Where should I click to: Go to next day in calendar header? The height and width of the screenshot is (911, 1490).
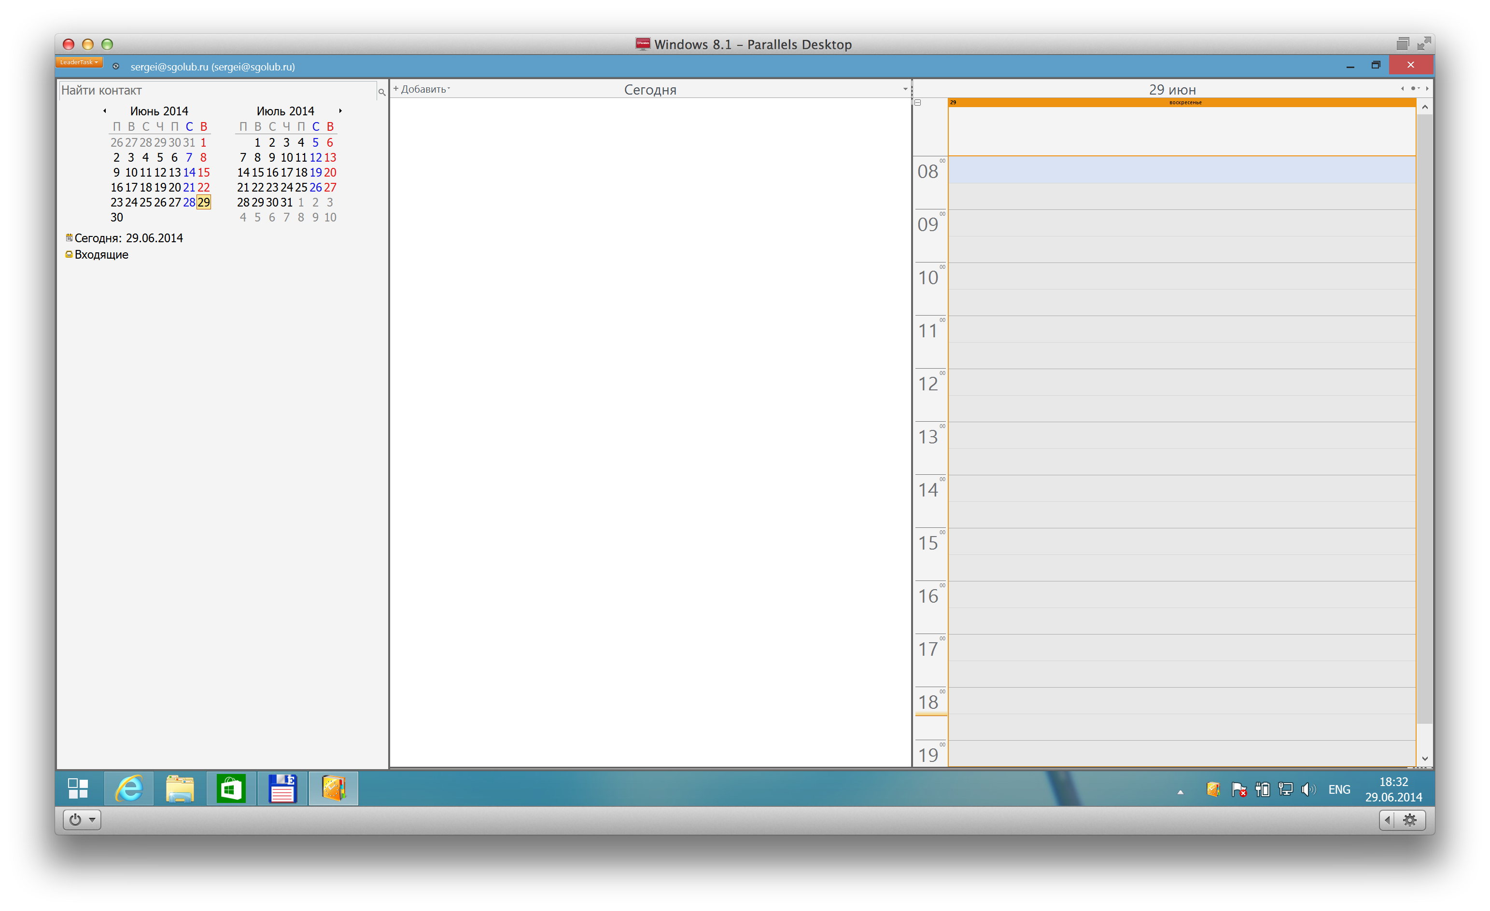(1427, 89)
